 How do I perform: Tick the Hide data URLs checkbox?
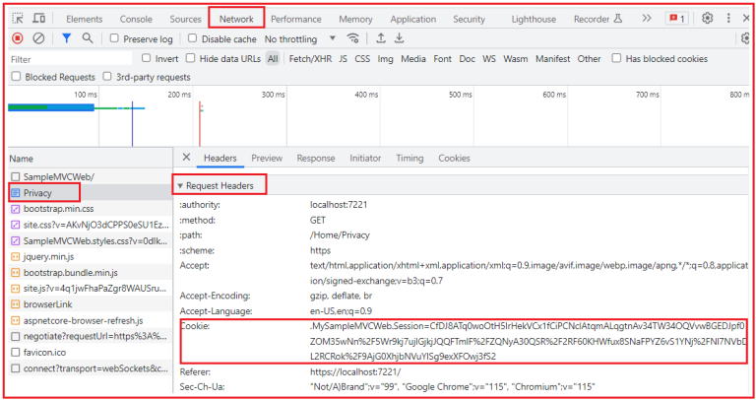click(x=192, y=58)
